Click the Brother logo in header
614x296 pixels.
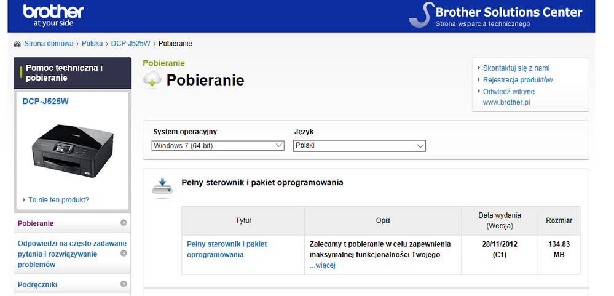click(53, 15)
